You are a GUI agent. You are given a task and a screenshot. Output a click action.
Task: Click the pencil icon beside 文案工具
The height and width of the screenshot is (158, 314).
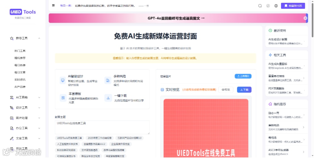tap(12, 139)
